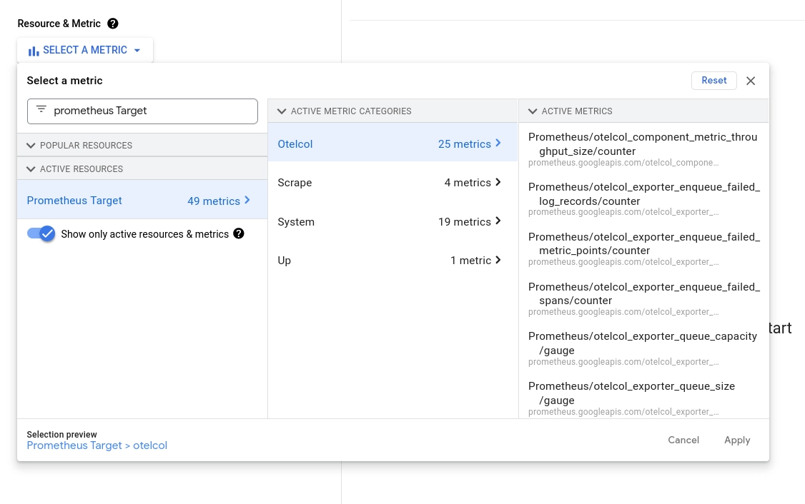Image resolution: width=805 pixels, height=504 pixels.
Task: Click the help icon next to the active resources toggle
Action: click(x=239, y=233)
